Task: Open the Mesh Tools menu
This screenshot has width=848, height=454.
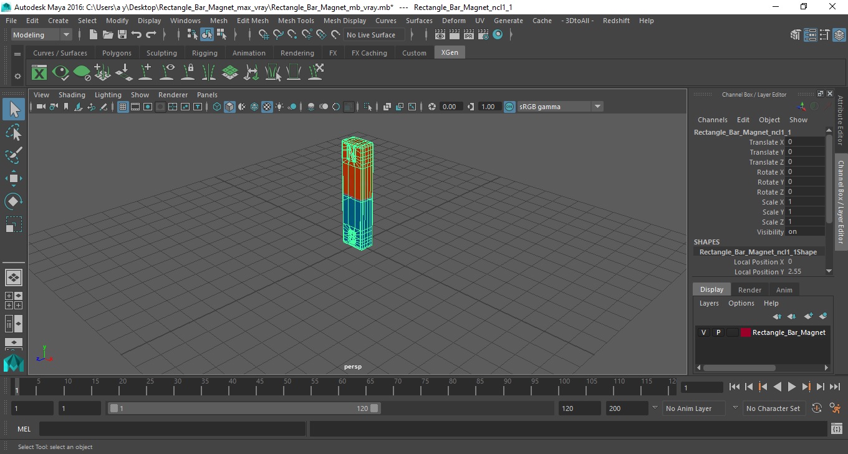Action: (x=296, y=21)
